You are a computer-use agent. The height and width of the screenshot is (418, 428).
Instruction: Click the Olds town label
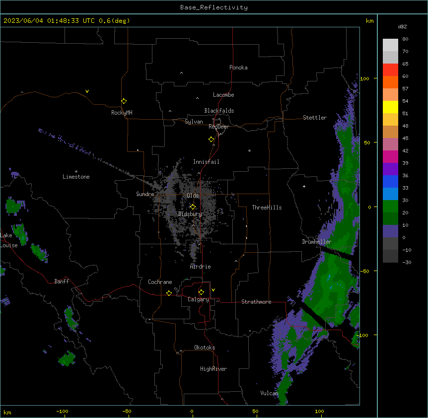193,196
